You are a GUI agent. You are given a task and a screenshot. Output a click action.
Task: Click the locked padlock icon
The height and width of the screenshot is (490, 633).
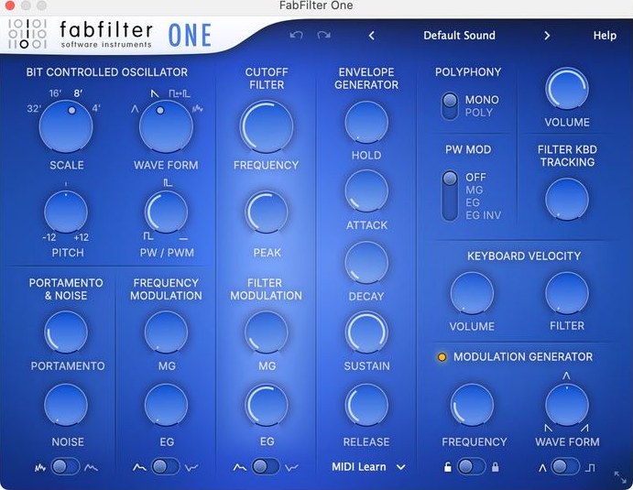coord(496,467)
